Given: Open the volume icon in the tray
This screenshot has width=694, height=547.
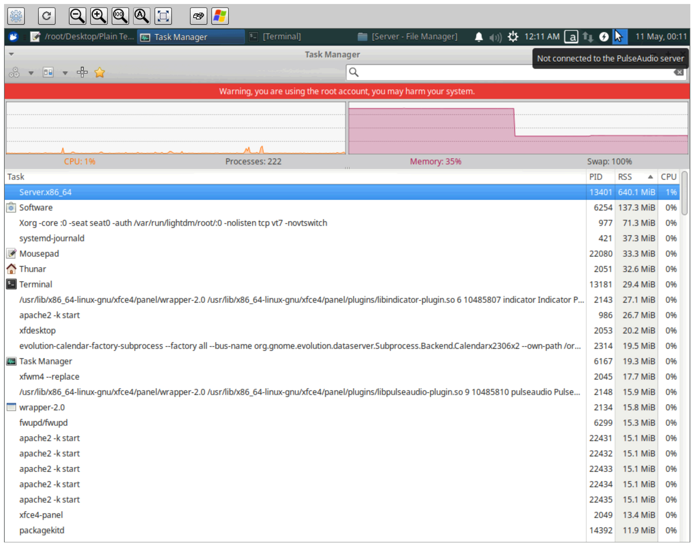Looking at the screenshot, I should [x=495, y=36].
